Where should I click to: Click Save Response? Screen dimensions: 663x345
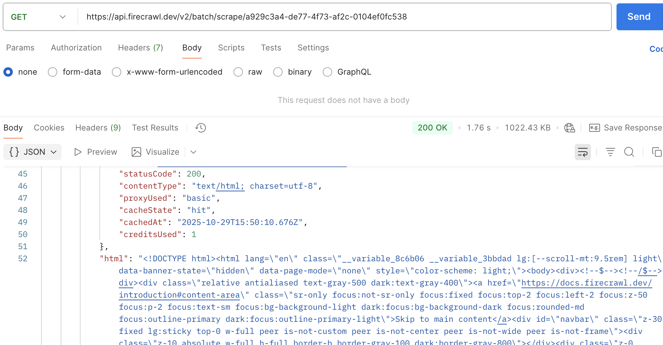coord(633,128)
